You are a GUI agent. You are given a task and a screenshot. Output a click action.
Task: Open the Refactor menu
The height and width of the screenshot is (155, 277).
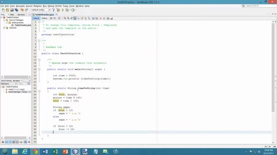38,6
